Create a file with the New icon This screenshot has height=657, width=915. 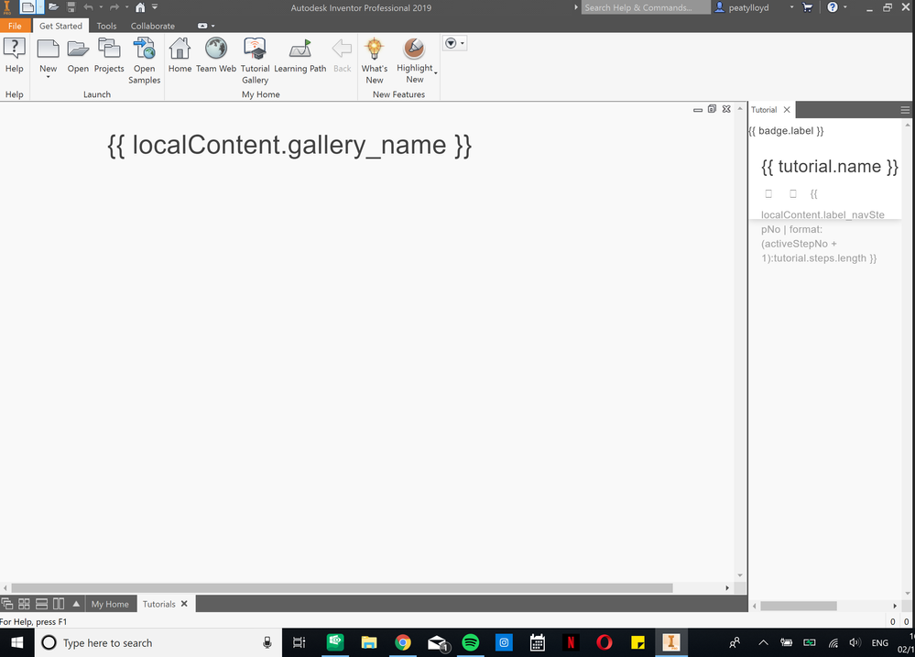[48, 49]
